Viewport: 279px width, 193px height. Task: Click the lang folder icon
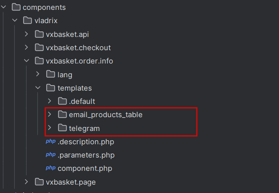pyautogui.click(x=51, y=74)
